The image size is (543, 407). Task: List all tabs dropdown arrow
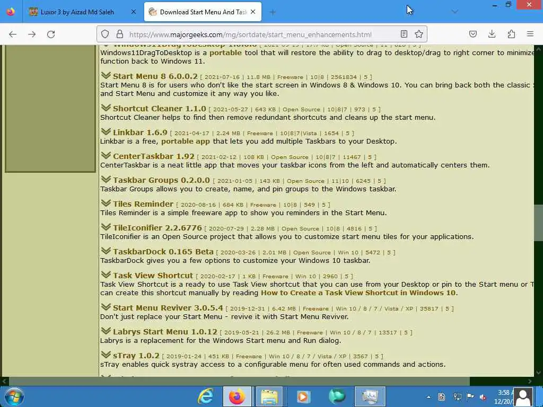click(x=454, y=12)
